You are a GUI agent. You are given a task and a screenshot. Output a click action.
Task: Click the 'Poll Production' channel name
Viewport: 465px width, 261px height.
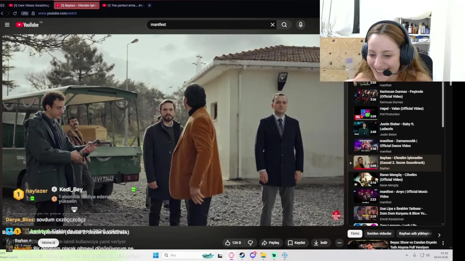pos(391,114)
